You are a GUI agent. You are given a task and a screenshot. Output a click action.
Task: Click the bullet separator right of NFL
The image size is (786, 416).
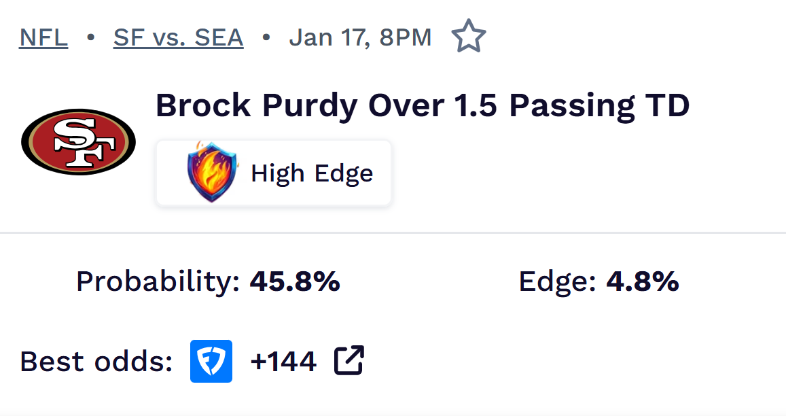[x=90, y=37]
